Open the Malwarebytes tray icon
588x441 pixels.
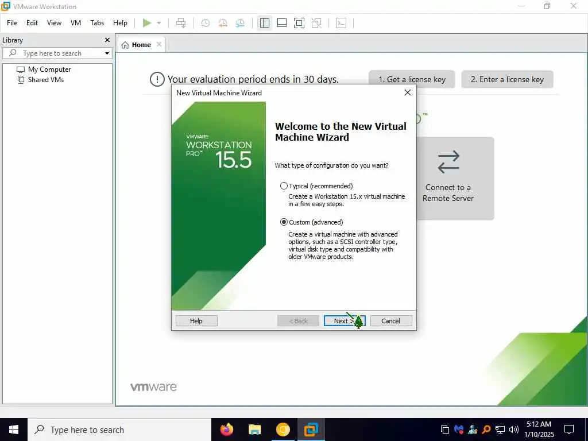point(459,430)
